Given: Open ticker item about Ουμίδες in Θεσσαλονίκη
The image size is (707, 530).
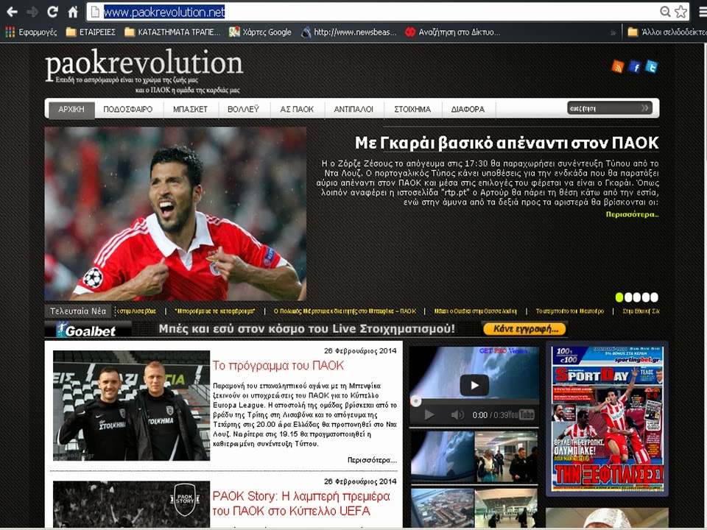Looking at the screenshot, I should click(x=475, y=311).
